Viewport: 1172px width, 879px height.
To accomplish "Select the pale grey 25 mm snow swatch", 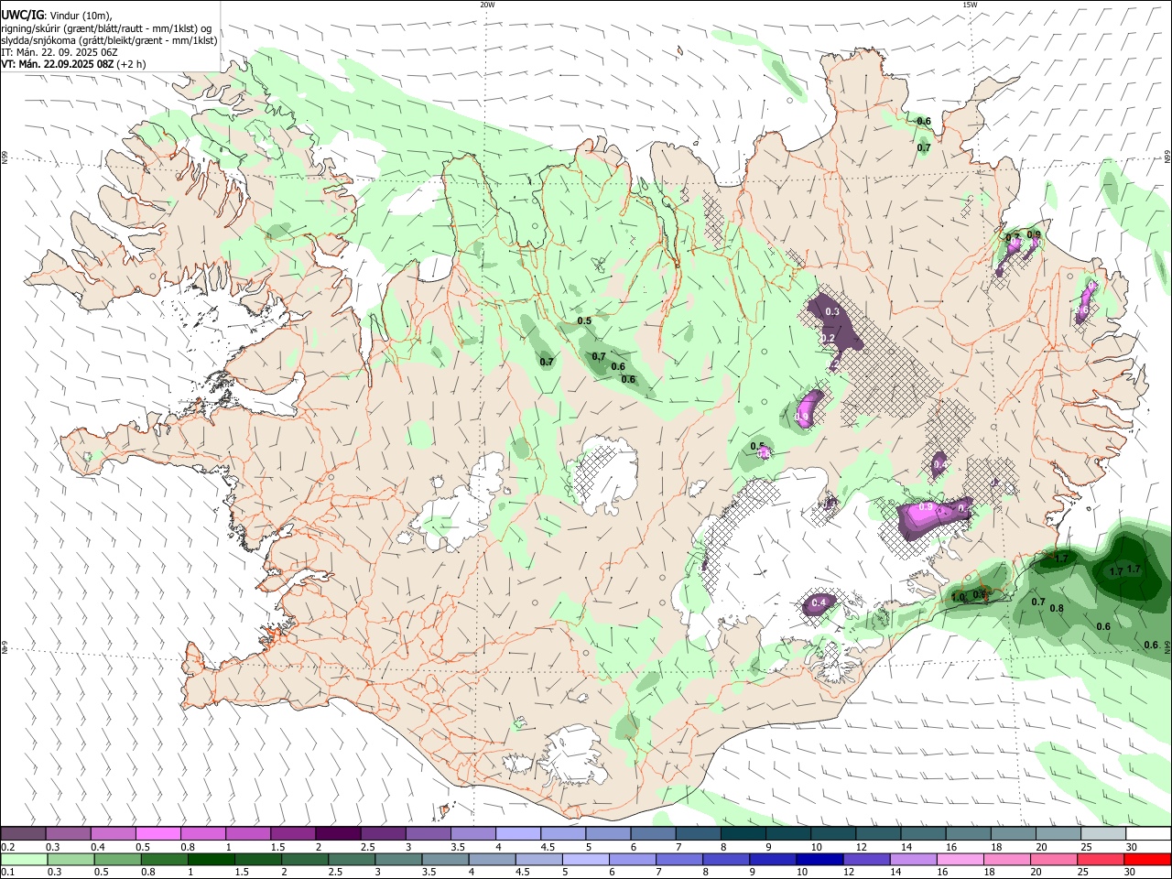I will coord(1102,833).
